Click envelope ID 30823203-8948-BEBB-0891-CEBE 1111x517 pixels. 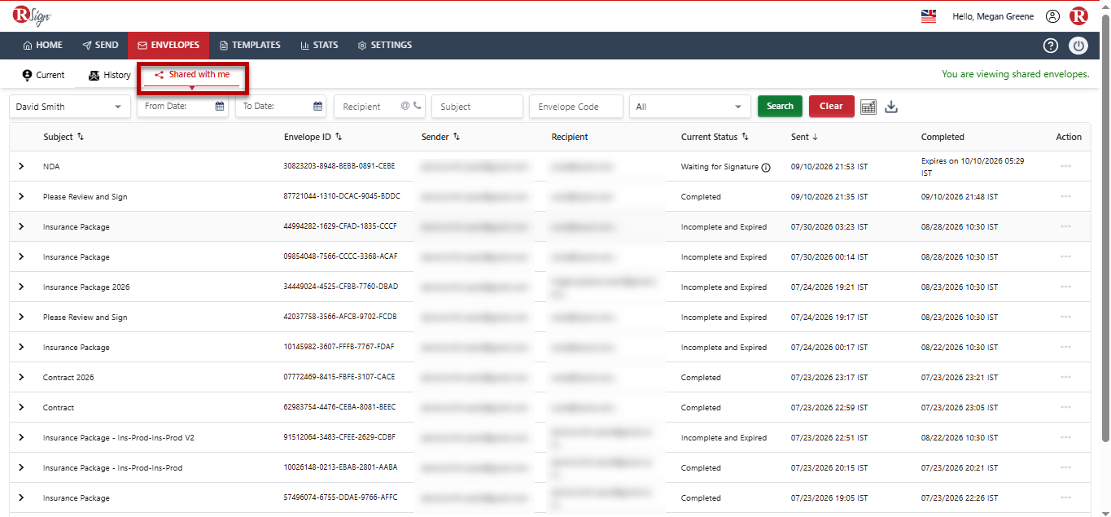[x=339, y=166]
